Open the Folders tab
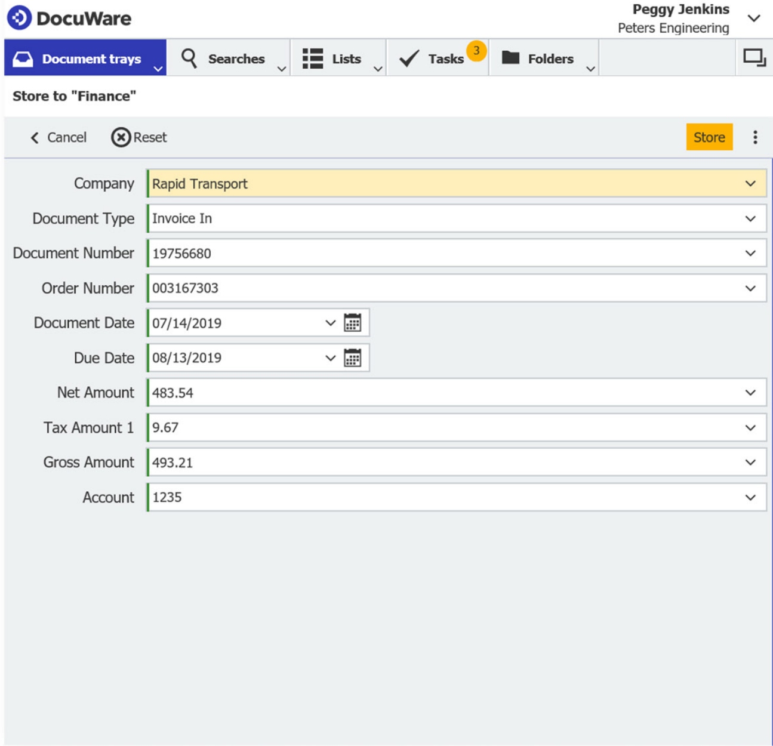 tap(538, 58)
